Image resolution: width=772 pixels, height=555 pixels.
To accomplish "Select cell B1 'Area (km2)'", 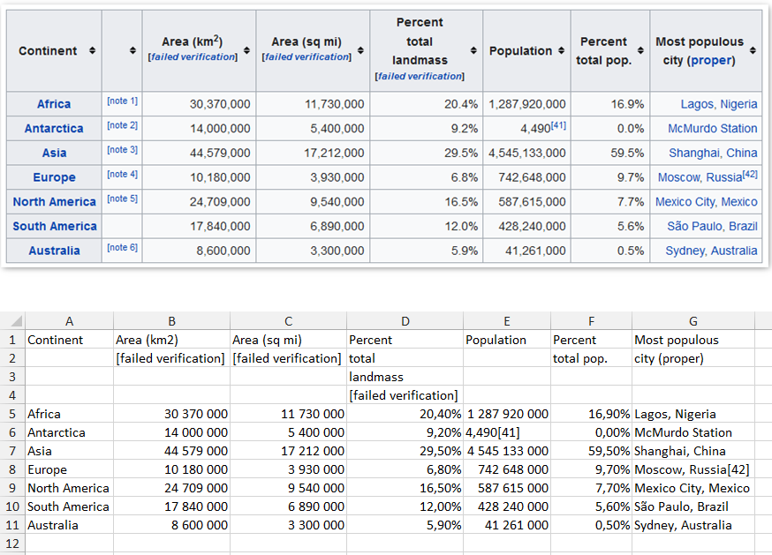I will point(172,340).
